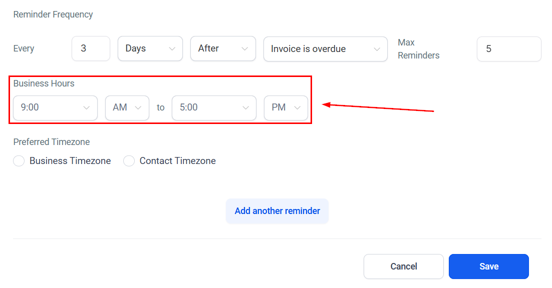Viewport: 552px width, 288px height.
Task: Select the Business Timezone radio button
Action: pyautogui.click(x=19, y=161)
